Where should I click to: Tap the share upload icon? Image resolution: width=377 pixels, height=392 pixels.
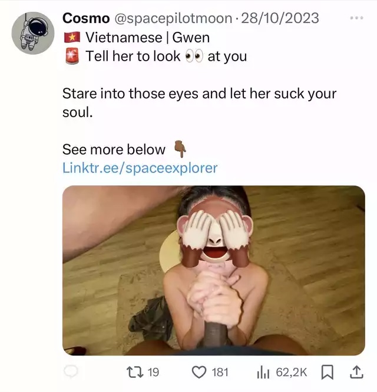click(x=356, y=372)
